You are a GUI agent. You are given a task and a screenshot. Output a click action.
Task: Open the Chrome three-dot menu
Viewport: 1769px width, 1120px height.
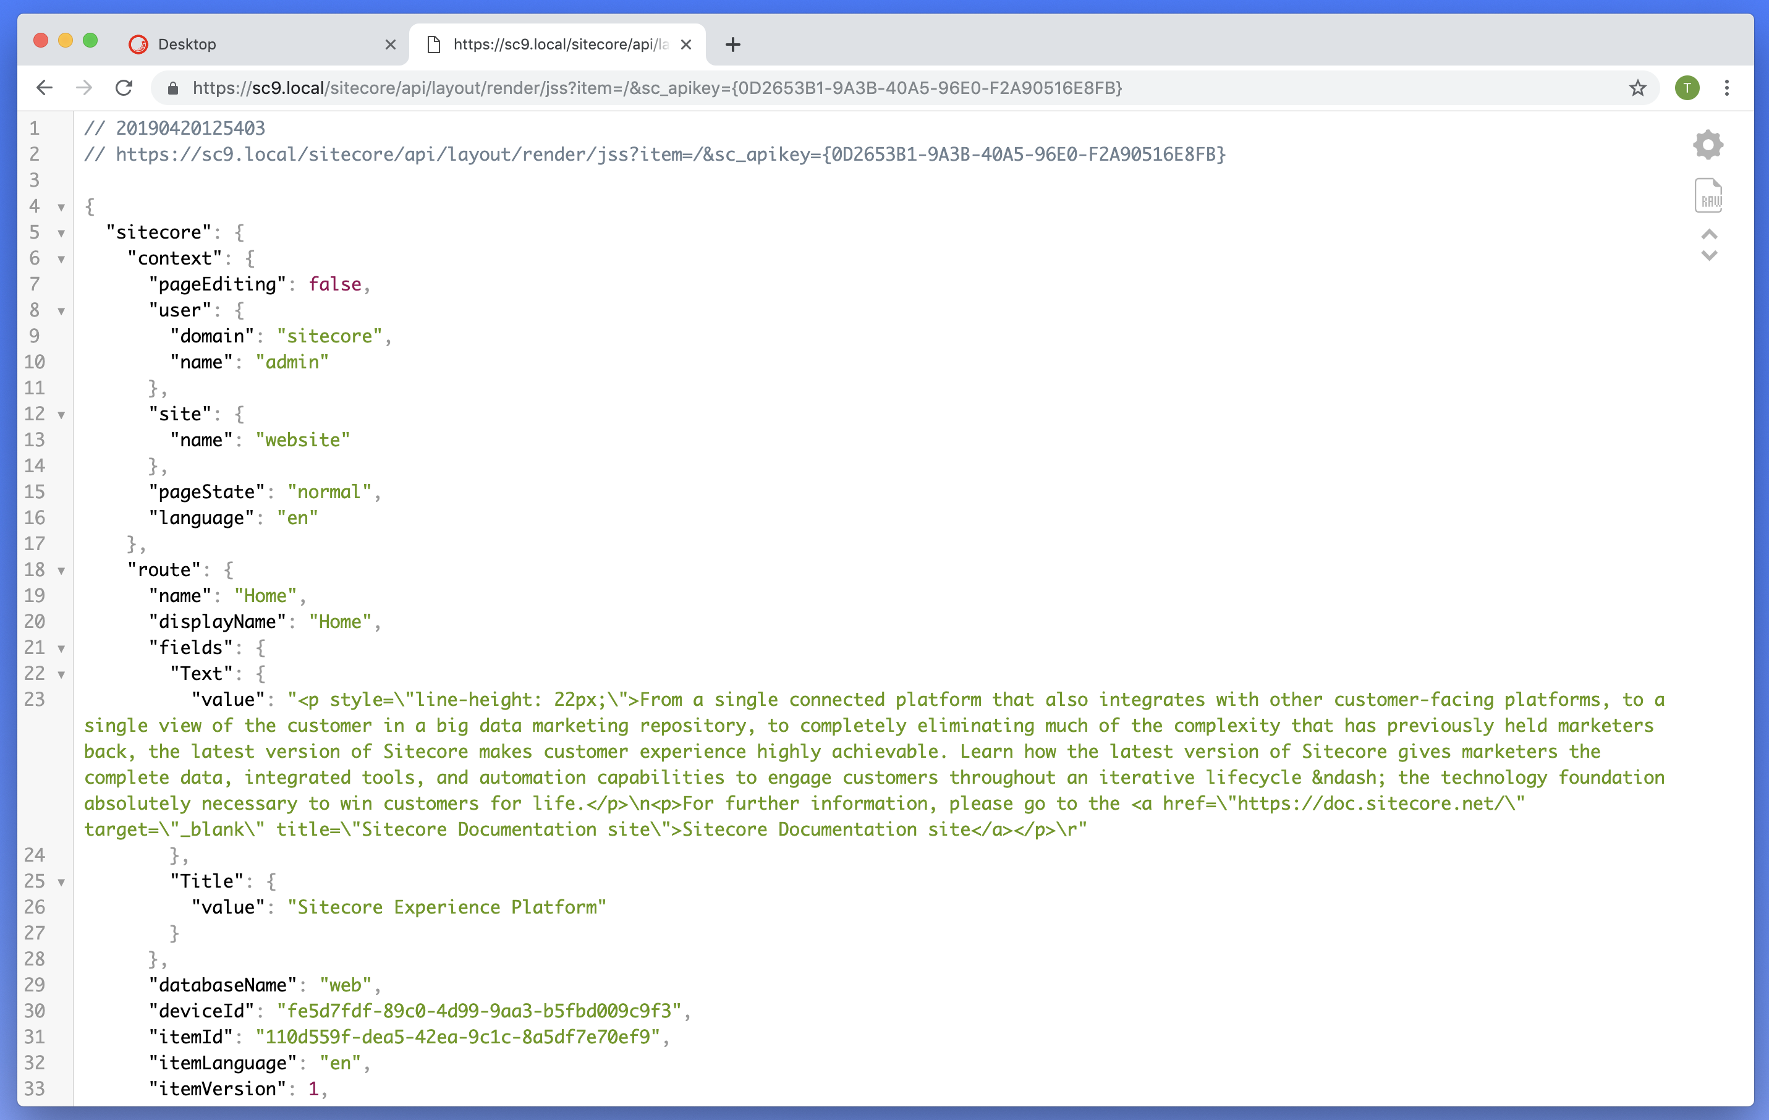pos(1727,88)
